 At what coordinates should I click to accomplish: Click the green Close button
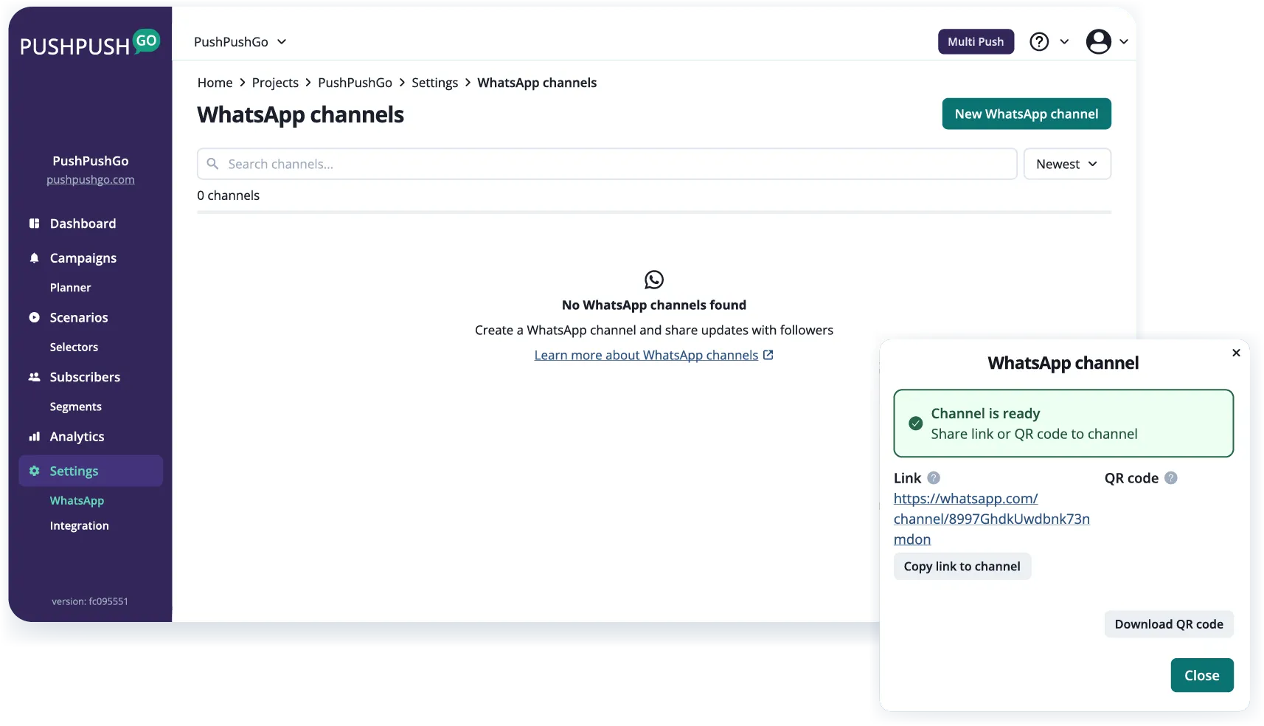[x=1202, y=675]
